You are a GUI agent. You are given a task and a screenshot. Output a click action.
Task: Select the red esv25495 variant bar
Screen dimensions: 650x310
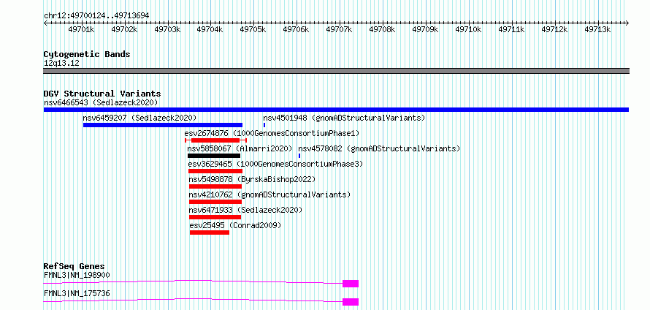coord(210,232)
